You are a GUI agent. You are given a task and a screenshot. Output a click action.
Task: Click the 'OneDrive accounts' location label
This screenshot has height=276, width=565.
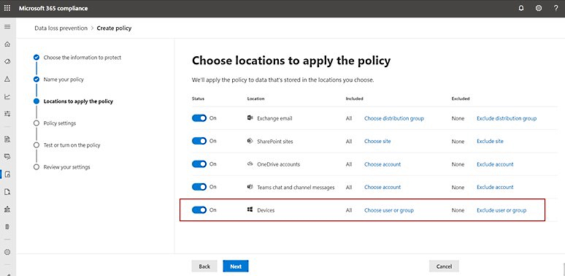click(279, 164)
